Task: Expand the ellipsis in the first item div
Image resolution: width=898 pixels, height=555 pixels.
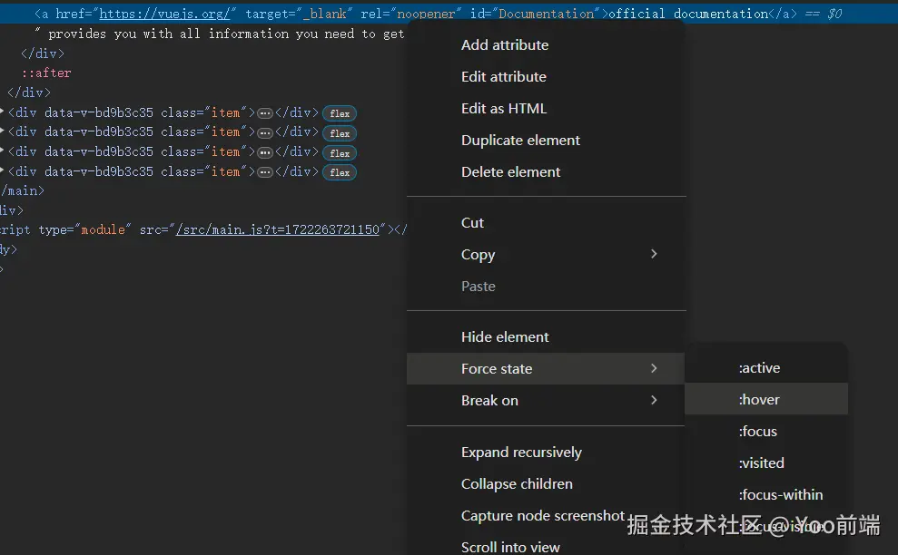Action: point(264,113)
